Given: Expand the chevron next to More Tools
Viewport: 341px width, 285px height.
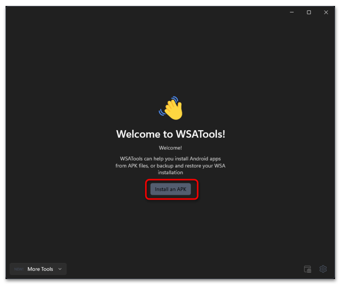Looking at the screenshot, I should coord(60,269).
